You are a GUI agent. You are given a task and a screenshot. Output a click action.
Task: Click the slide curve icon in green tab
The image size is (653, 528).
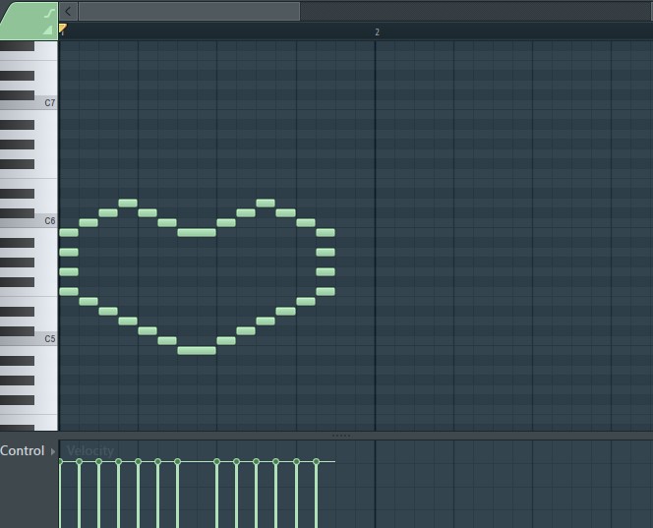pos(46,11)
